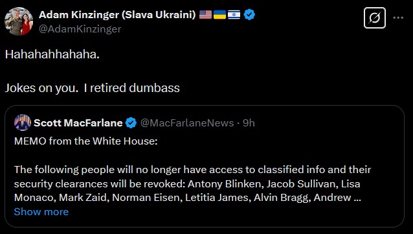Click the "Hahahahhahaha." tweet text
413x234 pixels.
point(52,54)
